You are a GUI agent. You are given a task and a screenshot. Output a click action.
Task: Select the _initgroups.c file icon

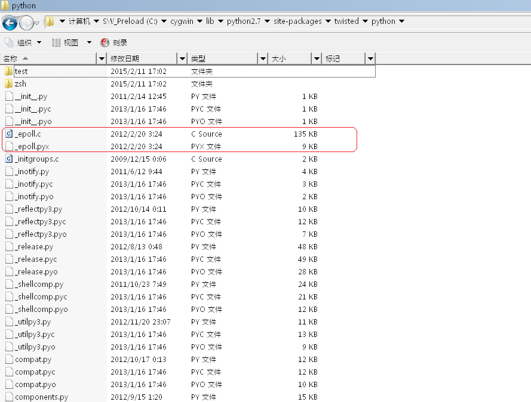tap(9, 159)
